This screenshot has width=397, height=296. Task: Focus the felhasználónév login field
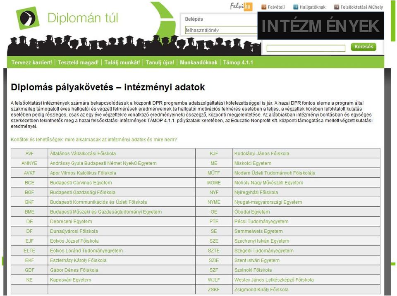221,30
